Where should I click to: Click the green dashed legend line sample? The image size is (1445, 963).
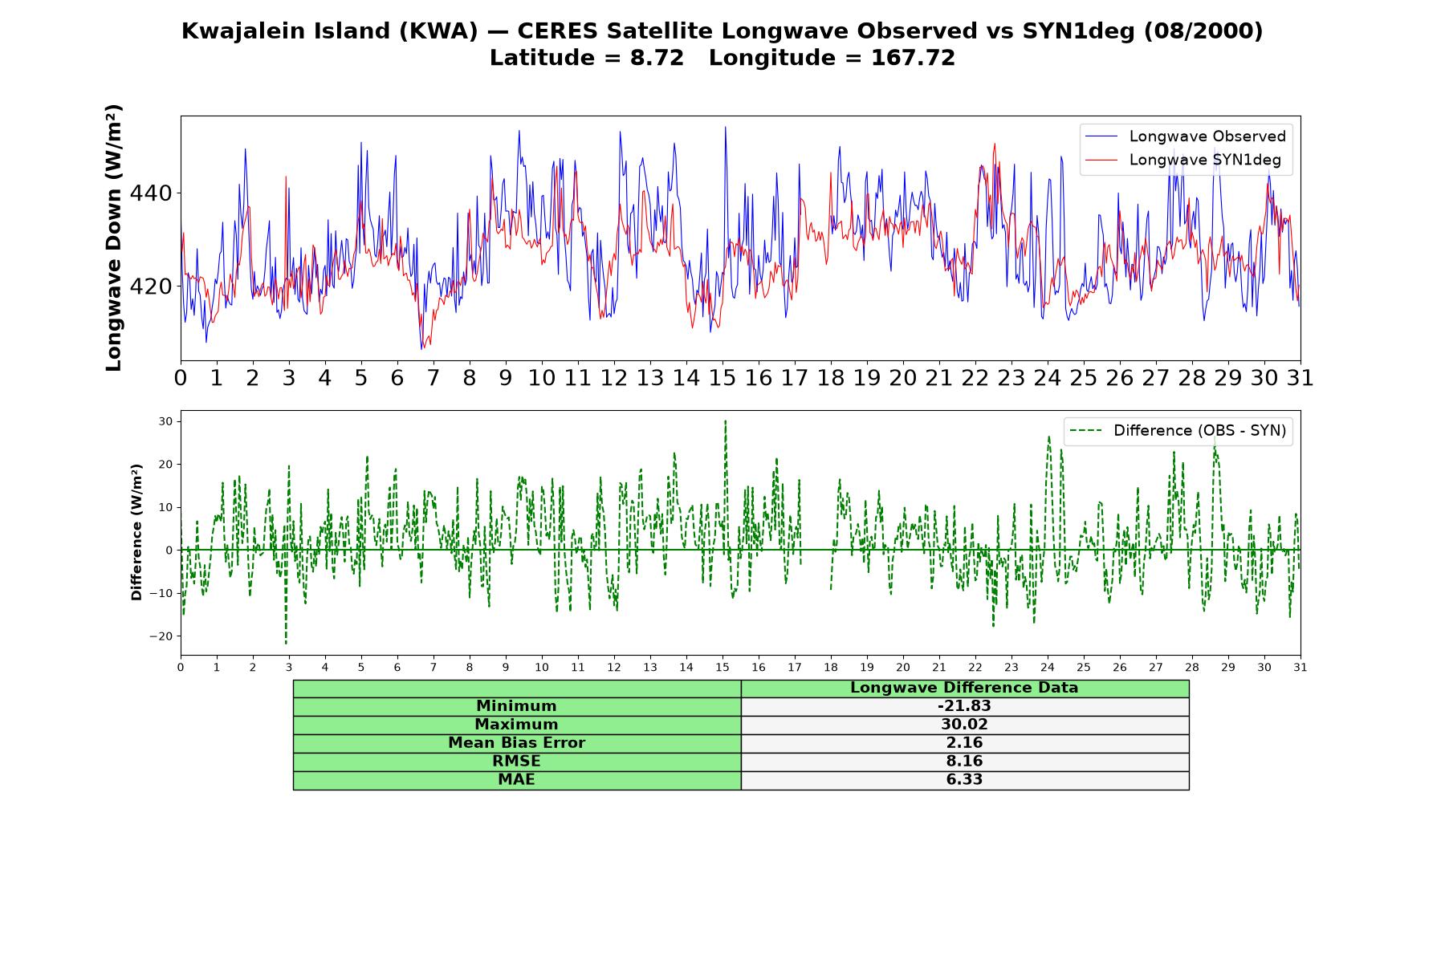point(1085,431)
